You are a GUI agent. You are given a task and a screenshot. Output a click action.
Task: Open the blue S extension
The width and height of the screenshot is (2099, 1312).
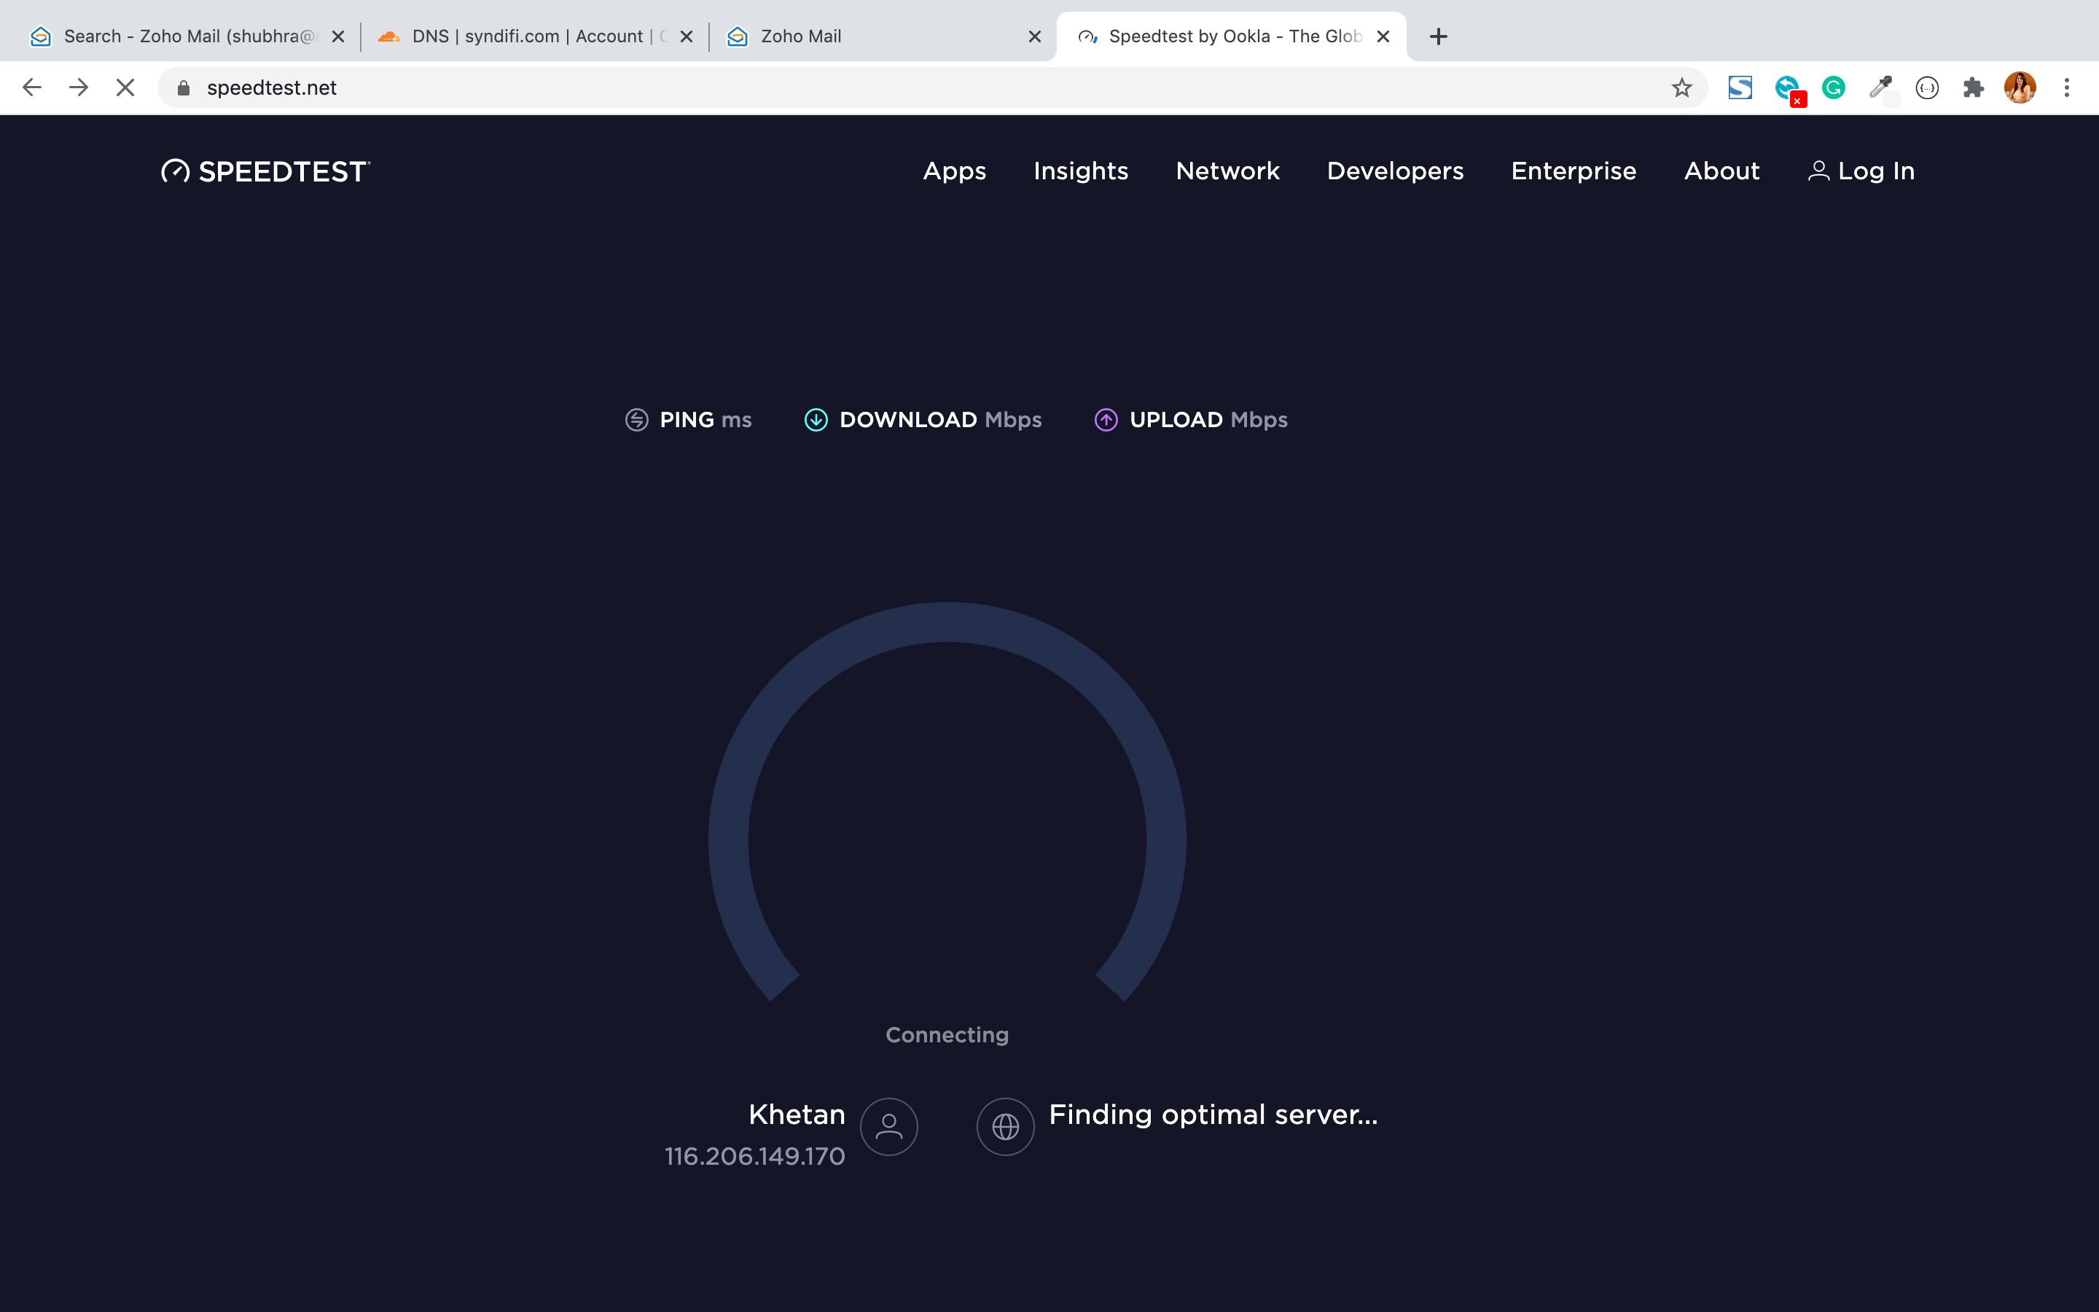1740,87
